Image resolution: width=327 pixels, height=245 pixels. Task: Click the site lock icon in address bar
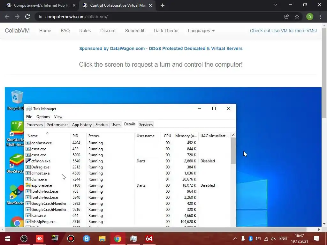pyautogui.click(x=40, y=17)
